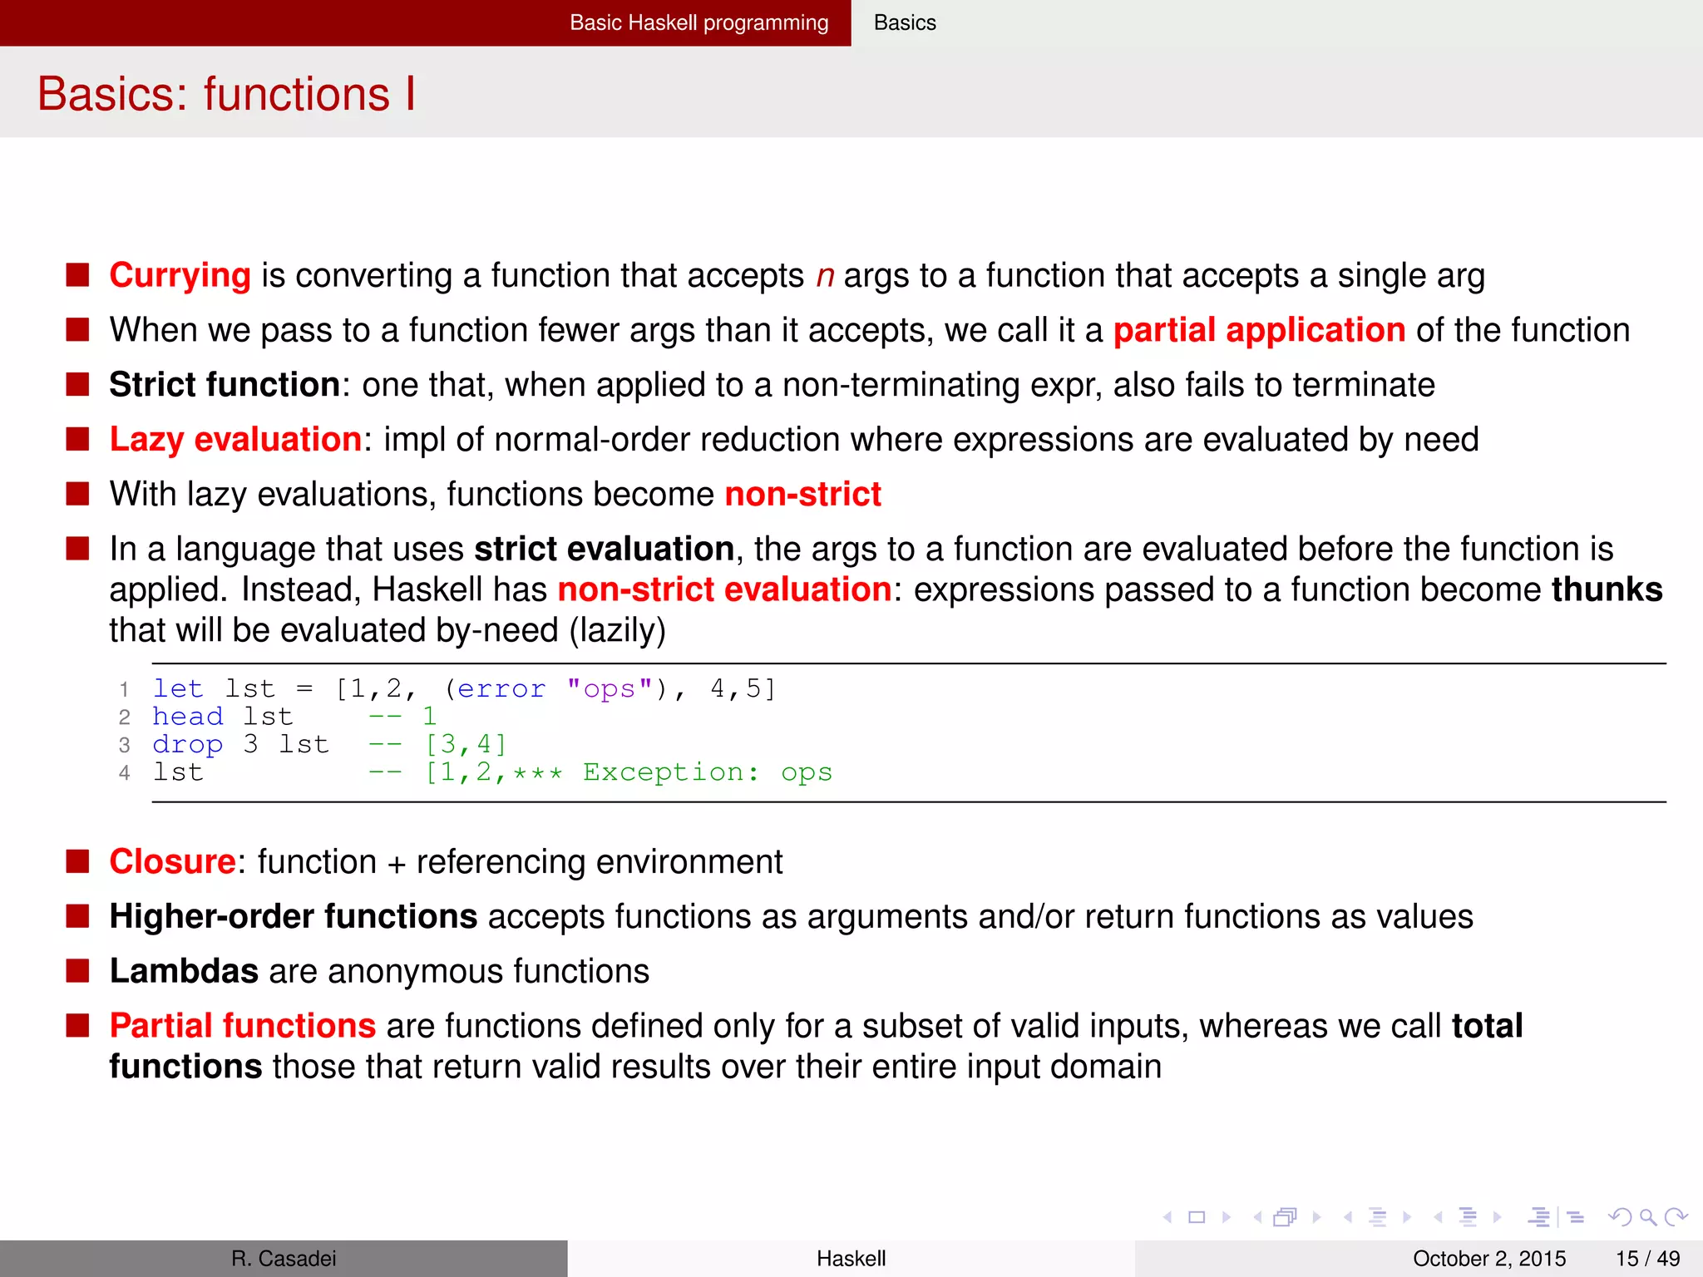Advance to next slide via right arrow
This screenshot has height=1277, width=1703.
[x=1227, y=1217]
